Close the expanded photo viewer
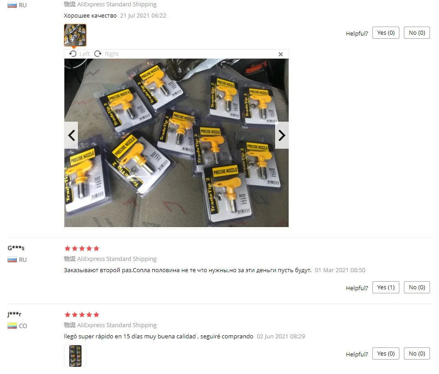 (x=281, y=55)
